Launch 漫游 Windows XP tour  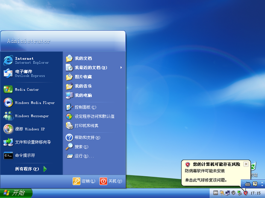[32, 129]
